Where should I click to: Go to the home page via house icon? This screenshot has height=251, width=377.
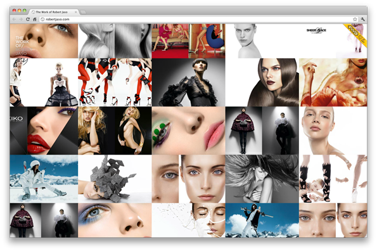[x=35, y=19]
